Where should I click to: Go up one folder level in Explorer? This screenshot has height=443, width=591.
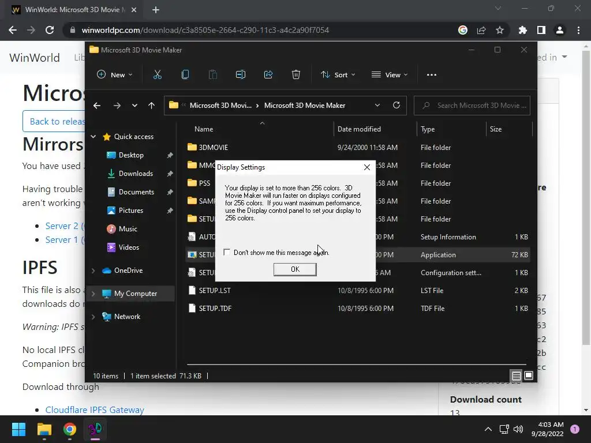tap(152, 106)
